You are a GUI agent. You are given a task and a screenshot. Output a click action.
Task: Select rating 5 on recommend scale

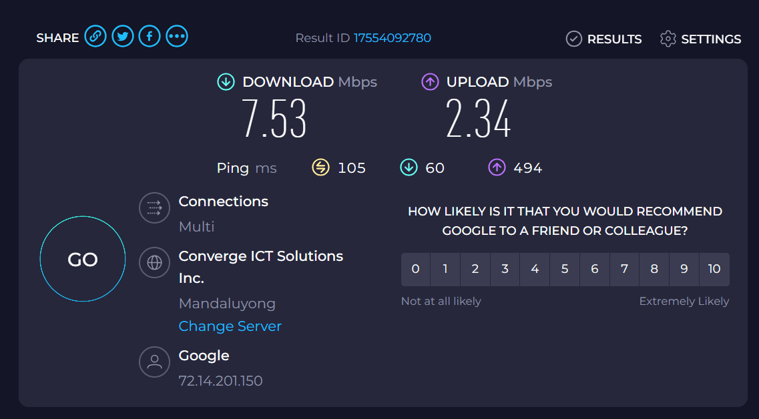(x=564, y=269)
